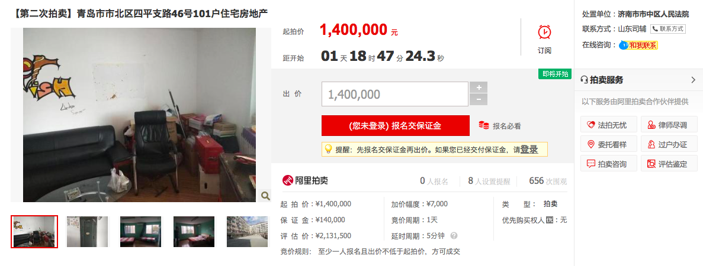Viewport: 703px width, 266px height.
Task: Click the red 报名交保证金 button
Action: 396,126
